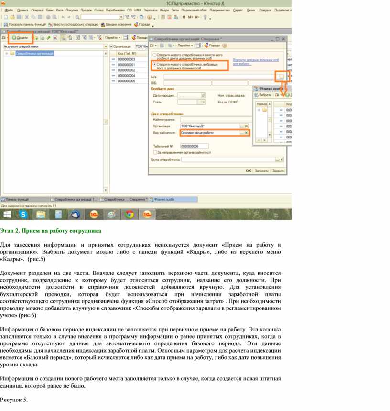Click the ellipsis select button beside Ім'я field
The width and height of the screenshot is (390, 411).
click(281, 77)
